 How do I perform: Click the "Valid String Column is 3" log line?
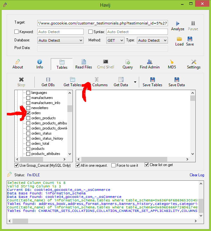pyautogui.click(x=34, y=186)
